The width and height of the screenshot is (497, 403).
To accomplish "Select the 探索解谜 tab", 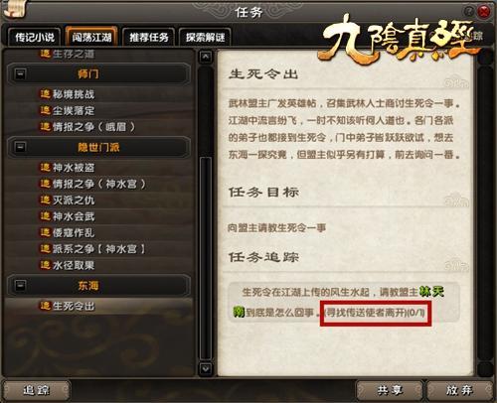I will tap(205, 37).
